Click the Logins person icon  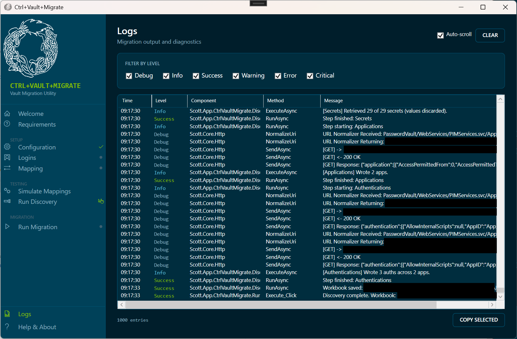(7, 157)
